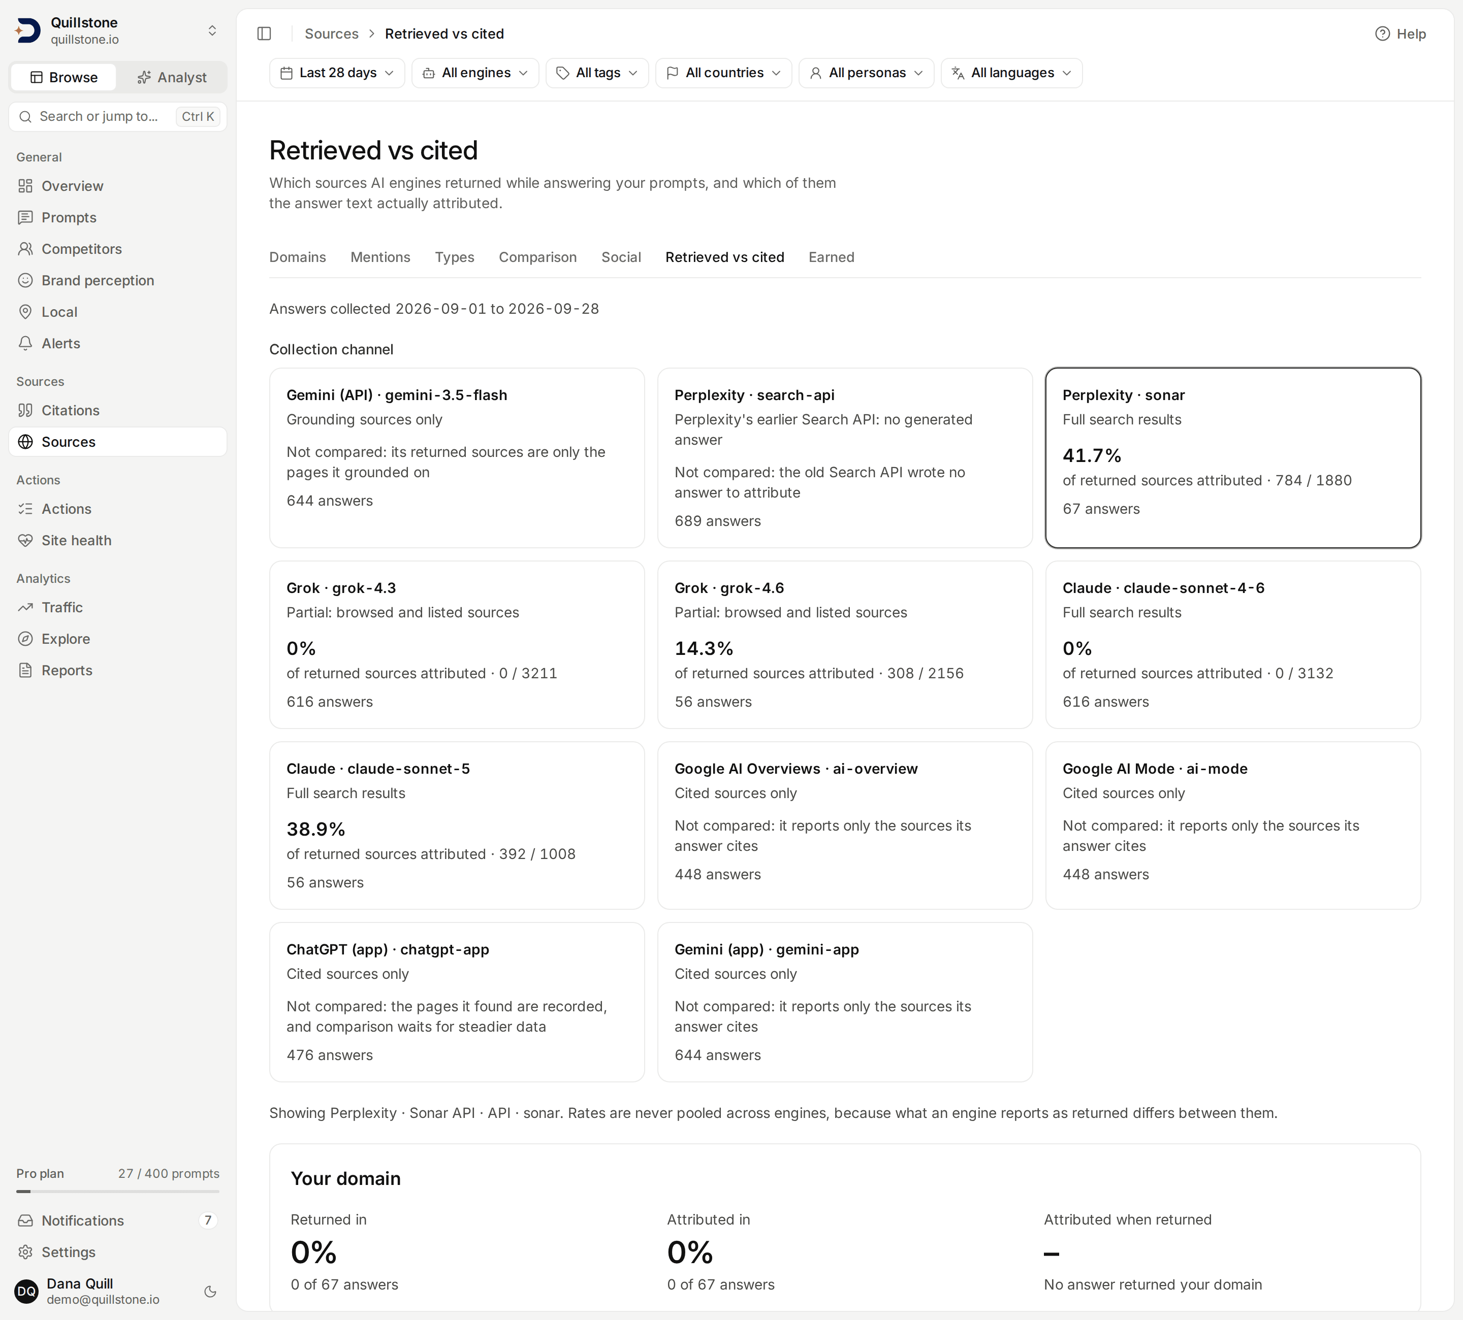Switch to the Earned tab
This screenshot has width=1463, height=1320.
832,257
